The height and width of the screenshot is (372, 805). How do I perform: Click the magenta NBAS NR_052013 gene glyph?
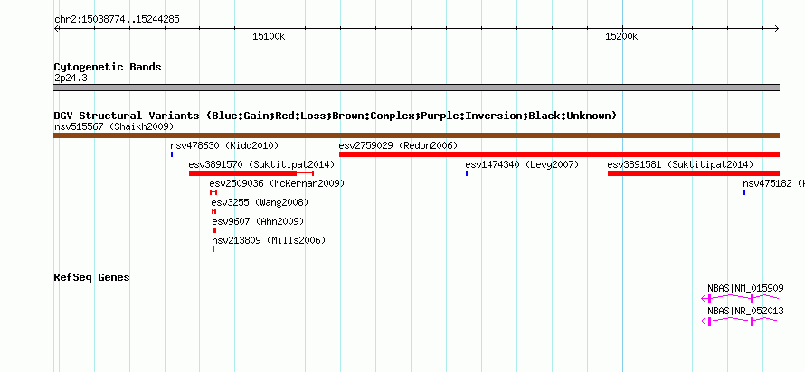pos(740,321)
